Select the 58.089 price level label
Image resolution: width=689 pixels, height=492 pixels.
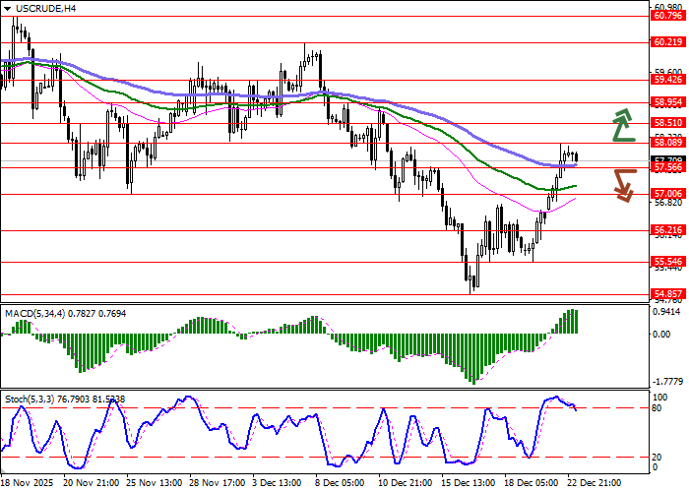[668, 143]
